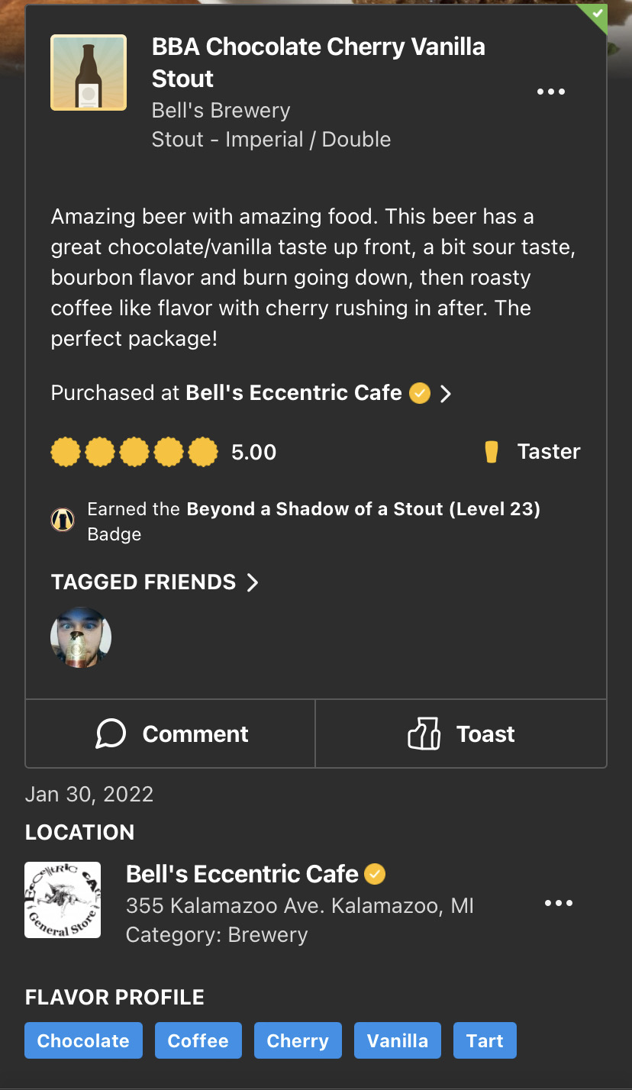Expand the Tagged Friends chevron
632x1090 pixels.
click(253, 582)
